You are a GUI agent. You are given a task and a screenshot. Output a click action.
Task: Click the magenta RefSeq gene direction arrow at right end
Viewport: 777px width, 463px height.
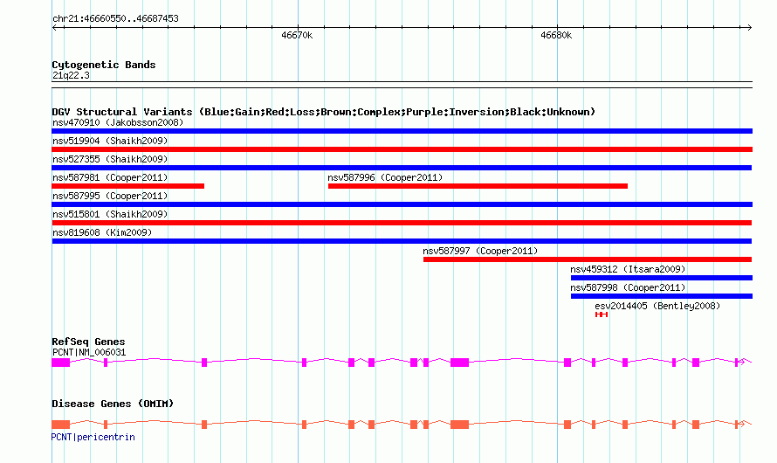[x=743, y=363]
